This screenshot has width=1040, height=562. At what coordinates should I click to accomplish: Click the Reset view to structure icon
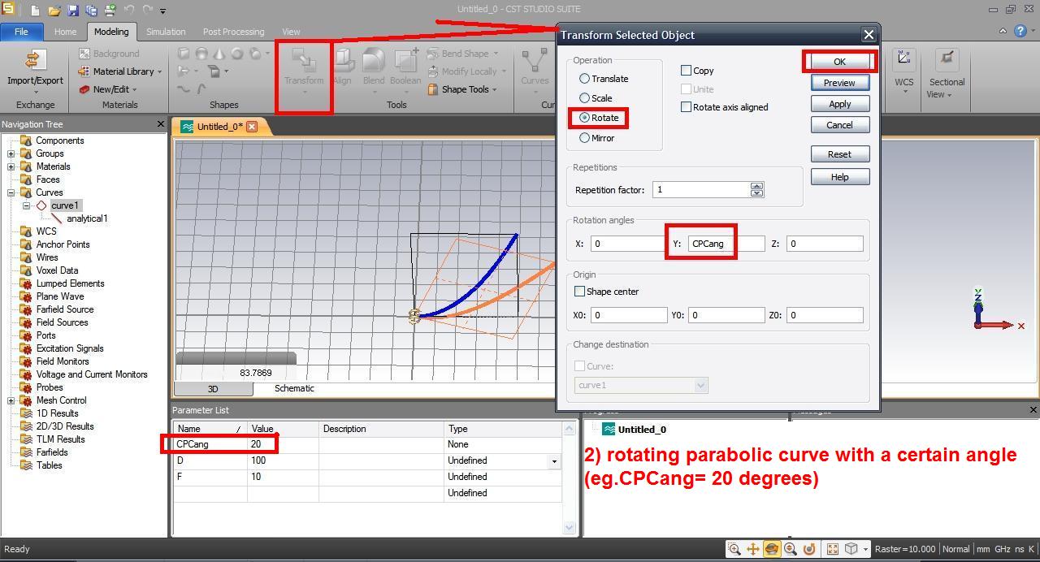click(x=833, y=549)
